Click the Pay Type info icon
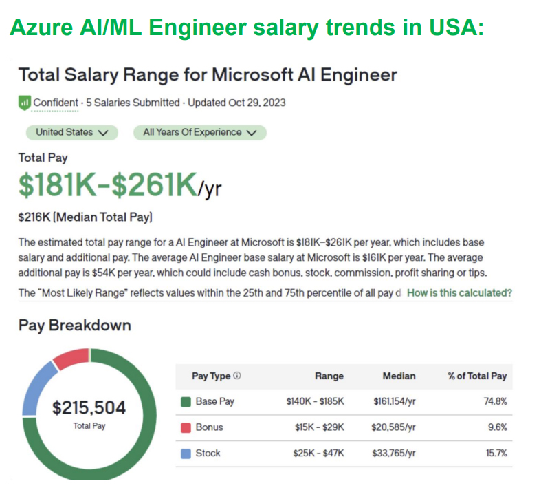This screenshot has height=490, width=550. tap(237, 376)
